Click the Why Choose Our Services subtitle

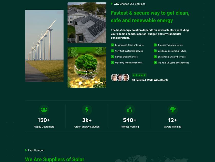click(129, 4)
